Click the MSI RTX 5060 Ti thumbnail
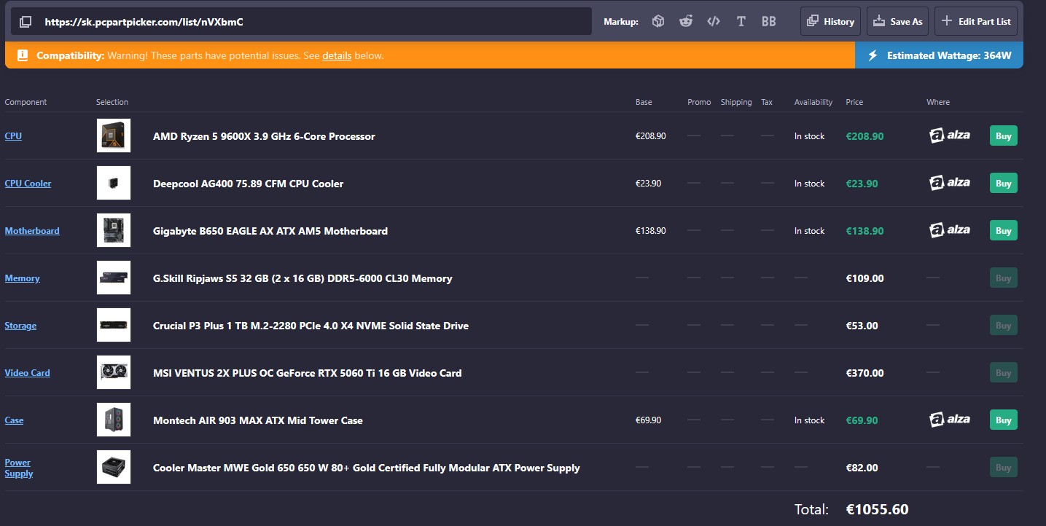 (x=114, y=372)
